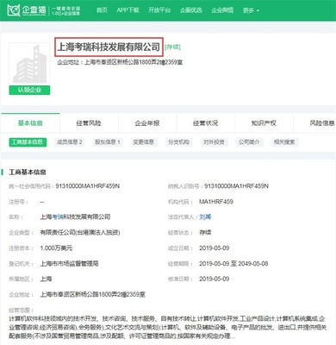The height and width of the screenshot is (345, 336).
Task: Select the 工商基本信息 sub-tab
Action: click(28, 142)
